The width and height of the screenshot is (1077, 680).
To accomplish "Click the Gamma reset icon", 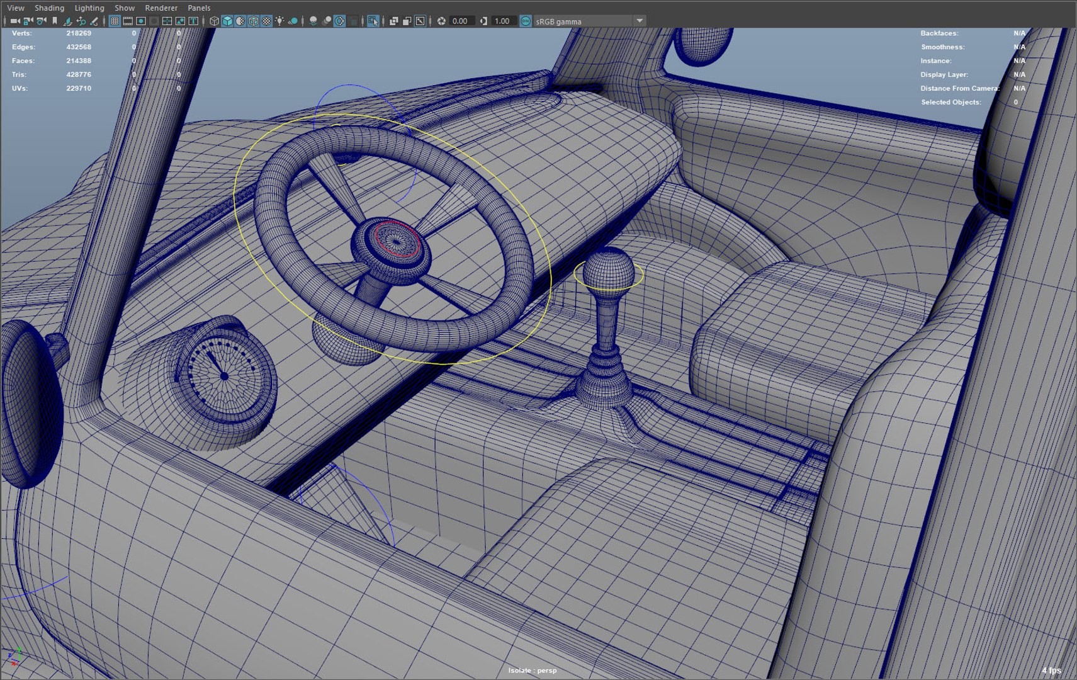I will click(483, 21).
